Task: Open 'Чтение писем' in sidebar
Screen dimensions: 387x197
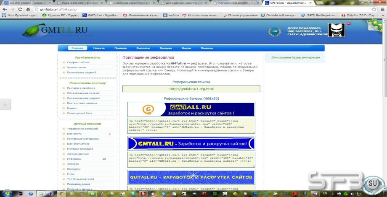Action: (x=77, y=67)
